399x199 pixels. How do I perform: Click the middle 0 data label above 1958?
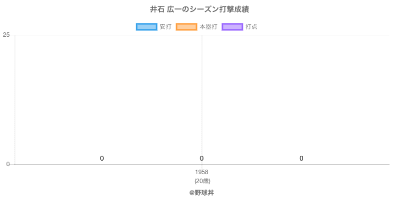pos(201,158)
